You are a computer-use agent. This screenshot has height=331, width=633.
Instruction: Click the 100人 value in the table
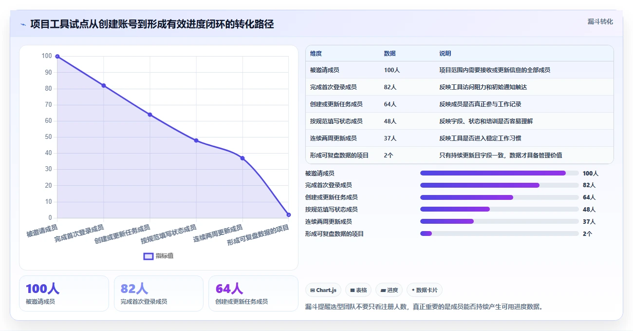point(391,70)
